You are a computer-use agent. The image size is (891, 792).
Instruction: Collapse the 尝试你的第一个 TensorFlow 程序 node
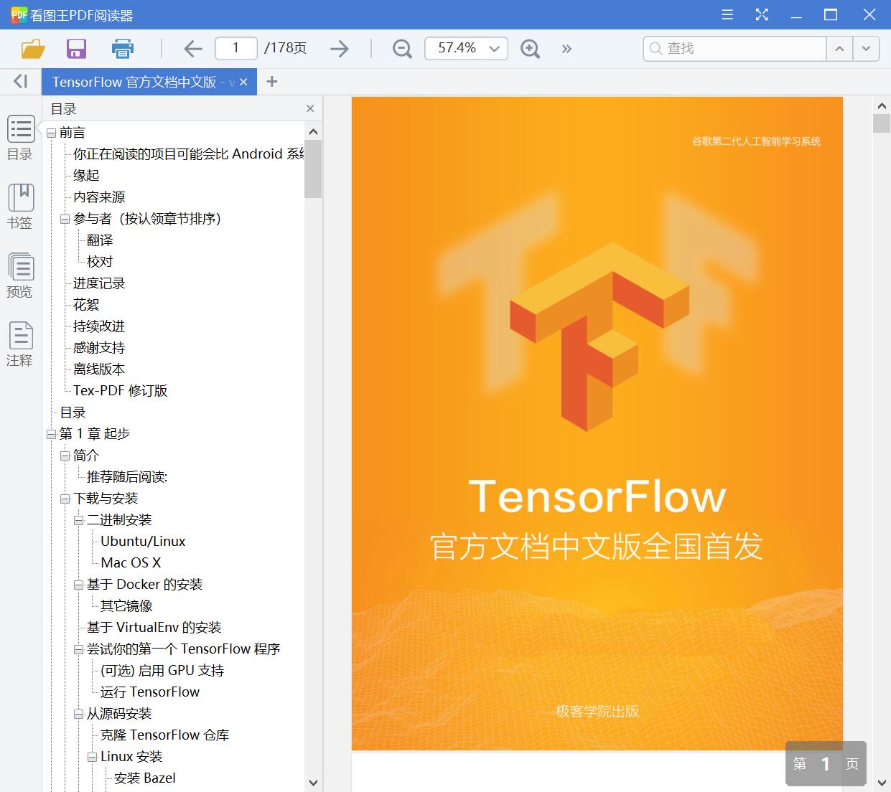coord(78,649)
